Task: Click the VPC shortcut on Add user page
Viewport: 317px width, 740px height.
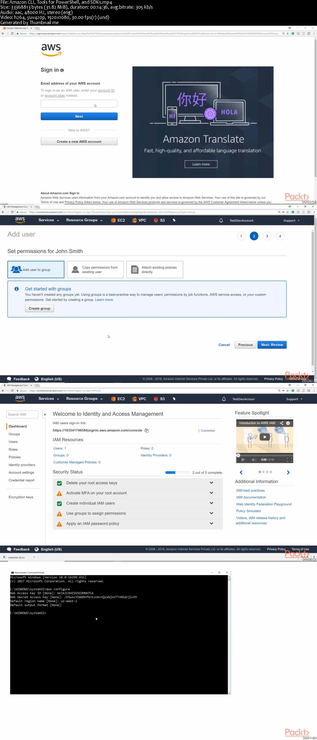Action: 139,220
